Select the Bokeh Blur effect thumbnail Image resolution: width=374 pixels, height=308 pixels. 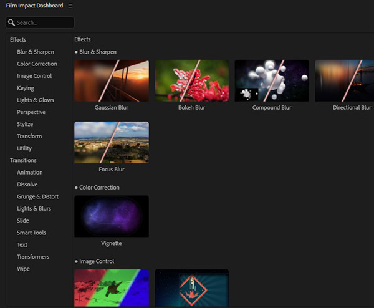[191, 80]
